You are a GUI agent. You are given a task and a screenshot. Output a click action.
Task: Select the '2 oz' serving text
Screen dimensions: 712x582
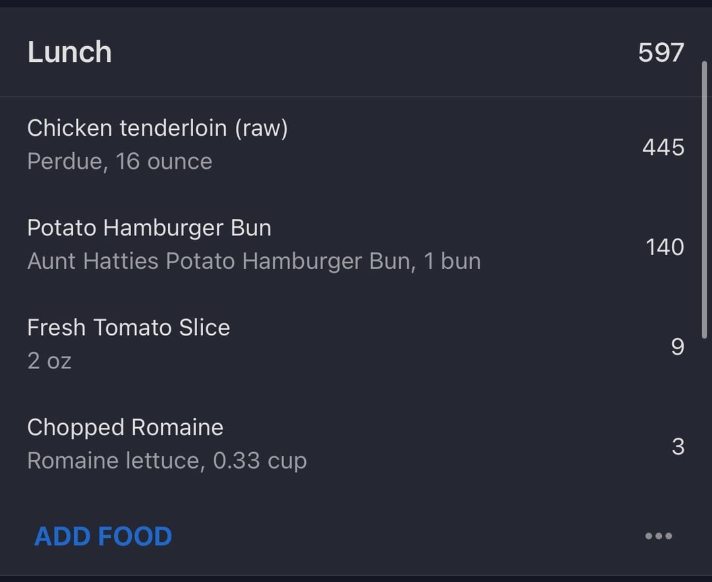click(49, 361)
